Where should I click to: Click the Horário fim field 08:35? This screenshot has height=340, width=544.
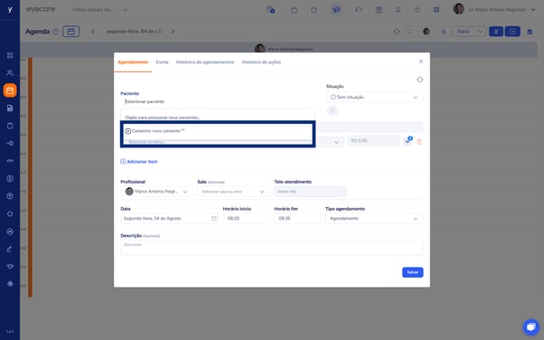297,219
